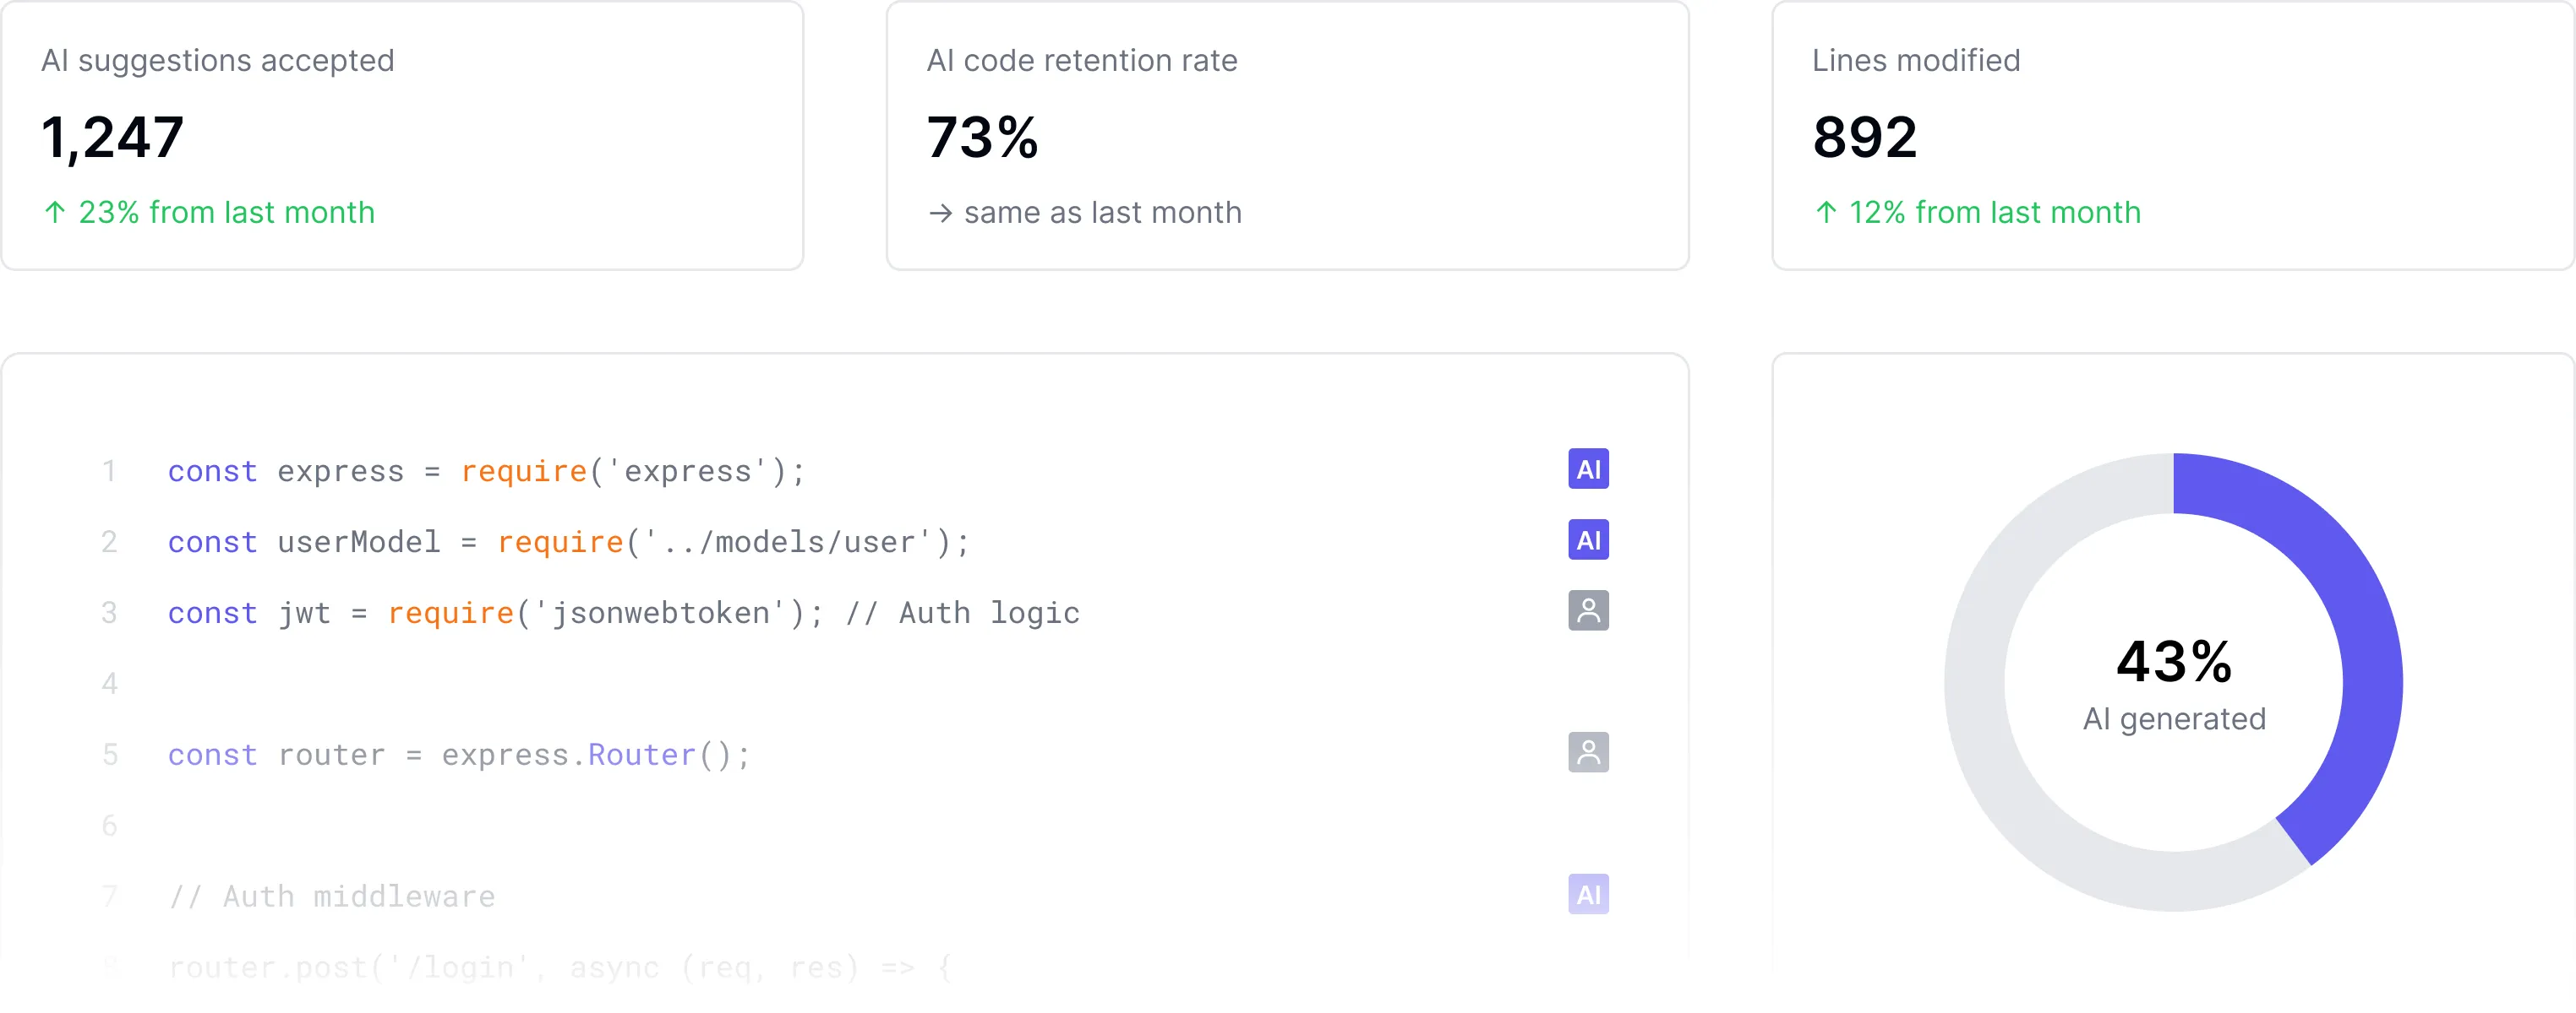The height and width of the screenshot is (1013, 2576).
Task: Click line number 1 in the code gutter
Action: [109, 470]
